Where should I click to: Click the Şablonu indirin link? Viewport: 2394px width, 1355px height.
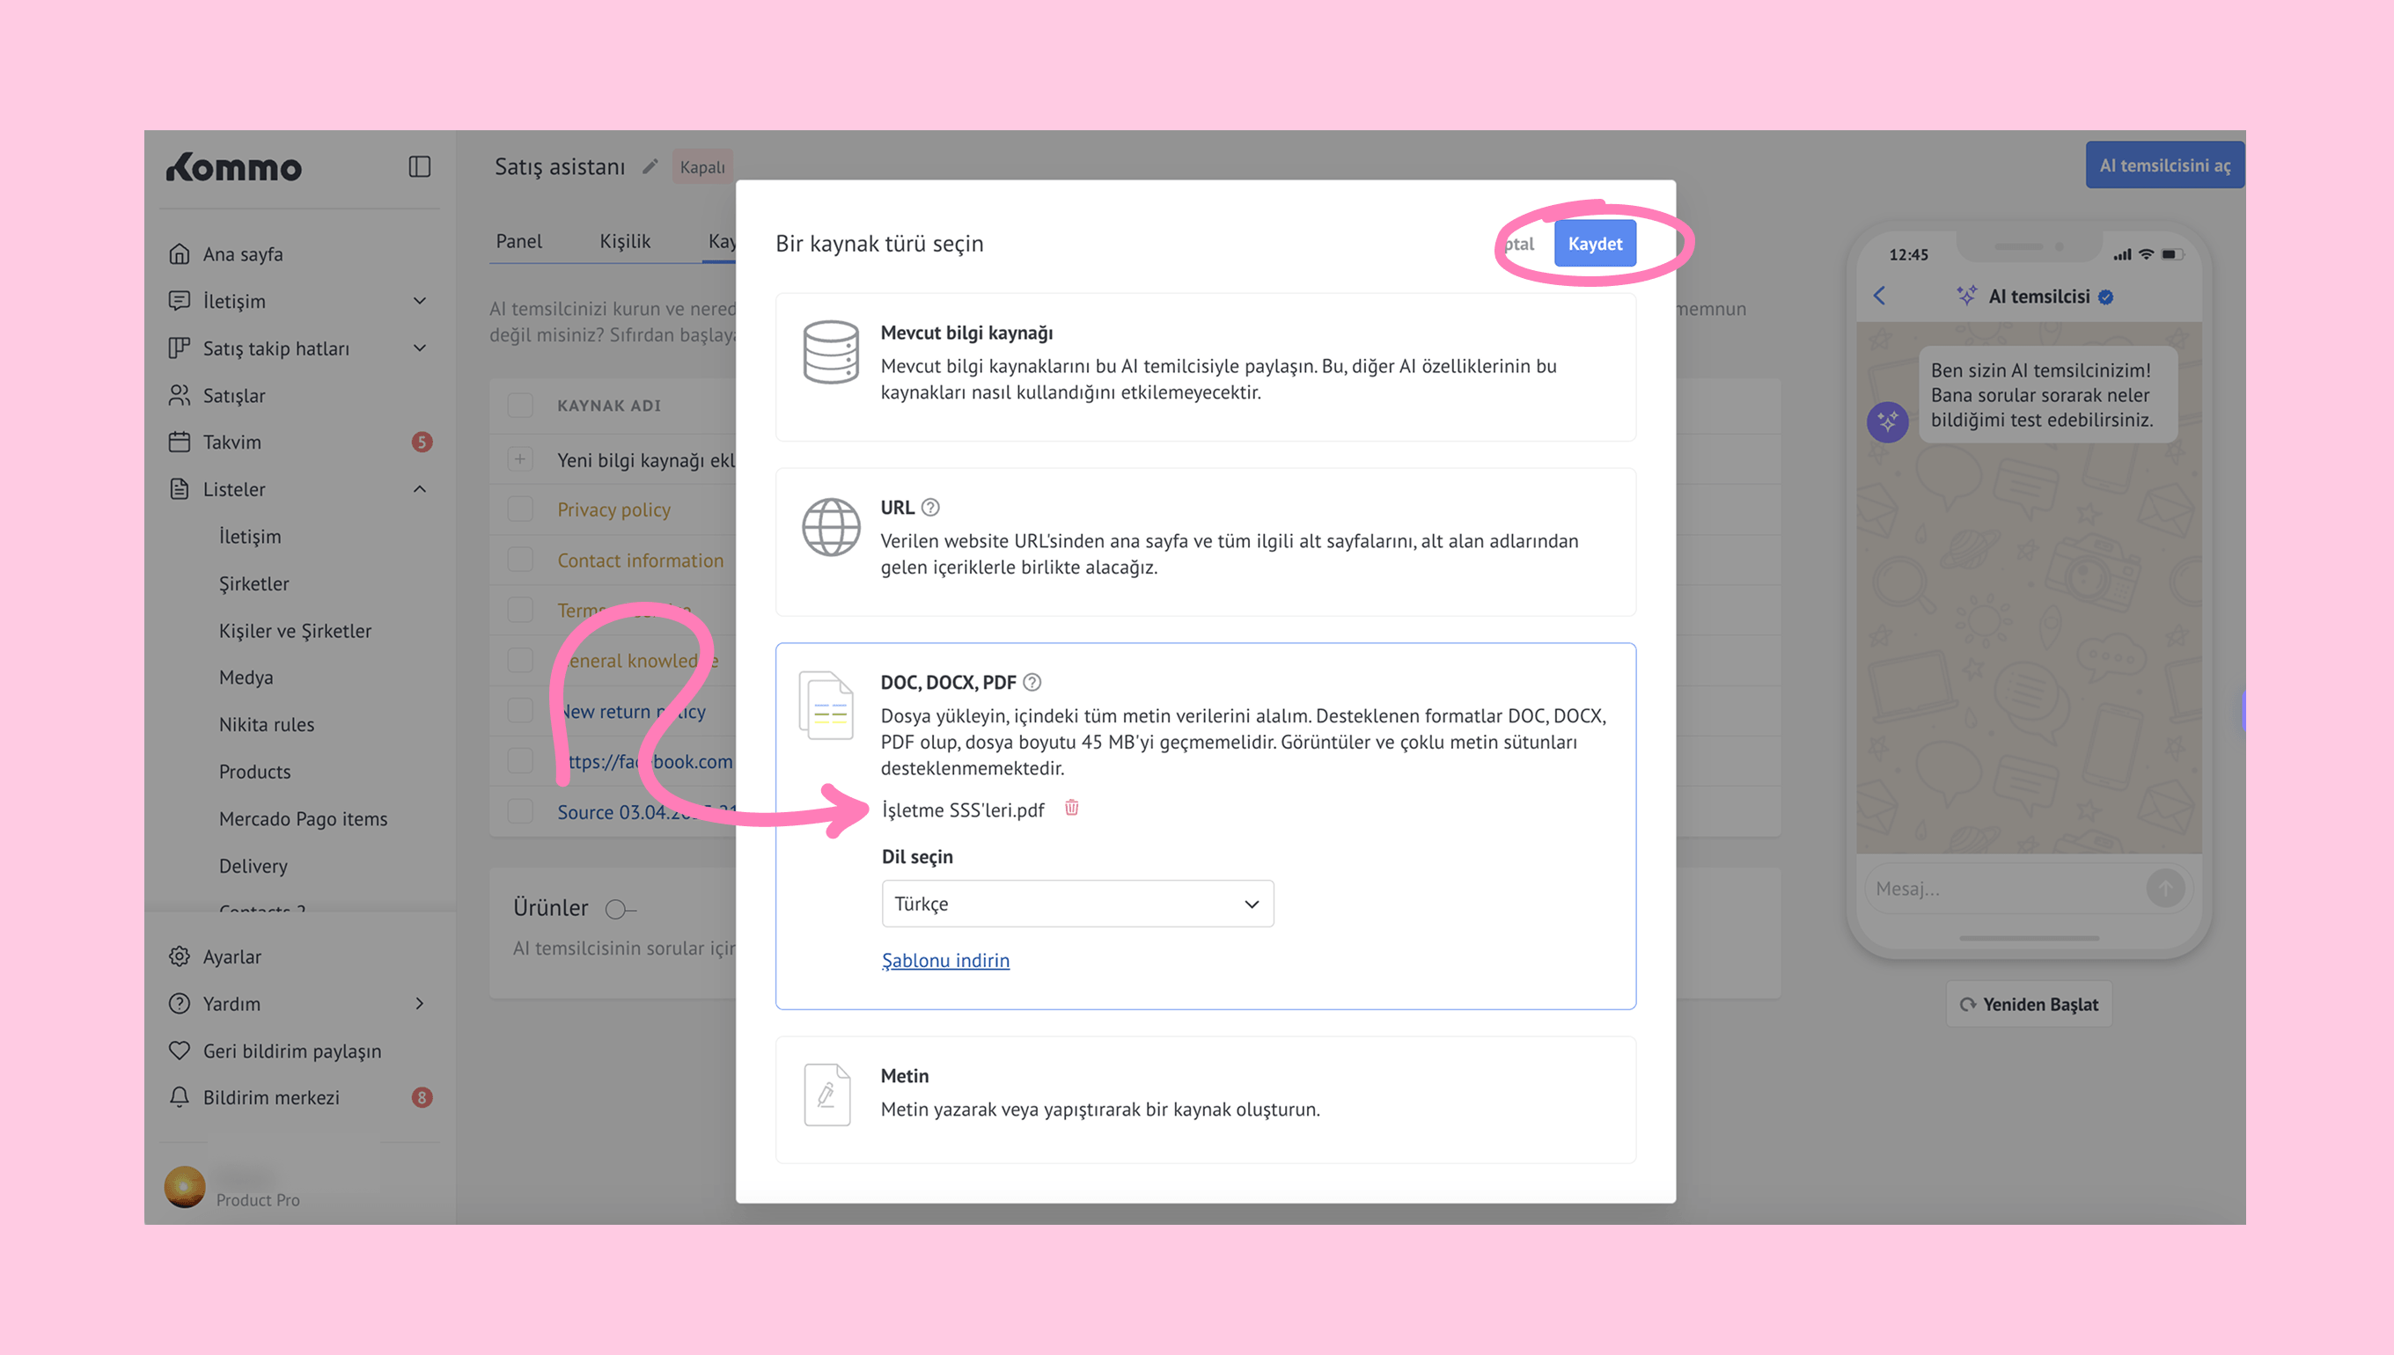point(944,961)
